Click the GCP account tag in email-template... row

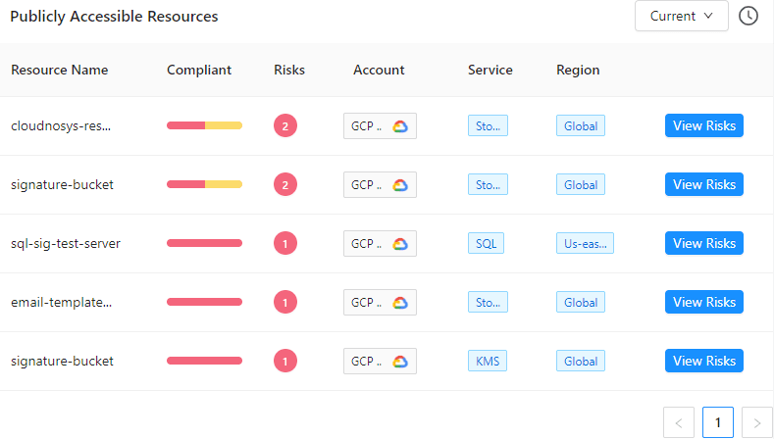tap(380, 302)
